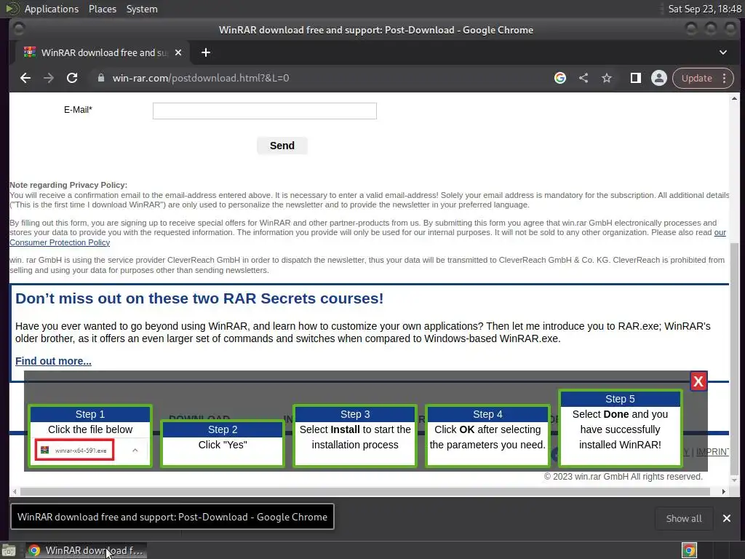This screenshot has width=745, height=559.
Task: Open the System menu
Action: click(x=142, y=9)
